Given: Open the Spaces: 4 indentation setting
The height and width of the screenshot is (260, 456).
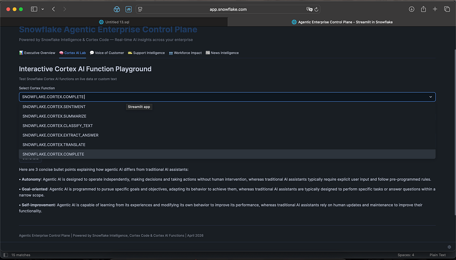Looking at the screenshot, I should pos(406,255).
